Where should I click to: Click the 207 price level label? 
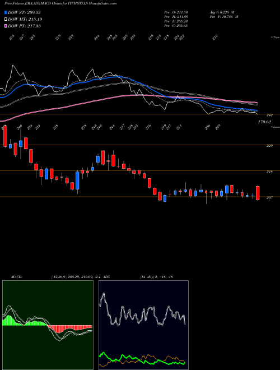(x=269, y=198)
